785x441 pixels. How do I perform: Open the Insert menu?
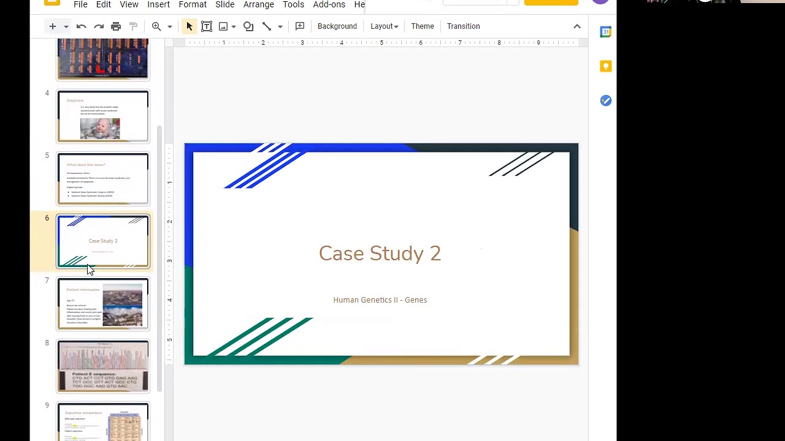tap(158, 4)
